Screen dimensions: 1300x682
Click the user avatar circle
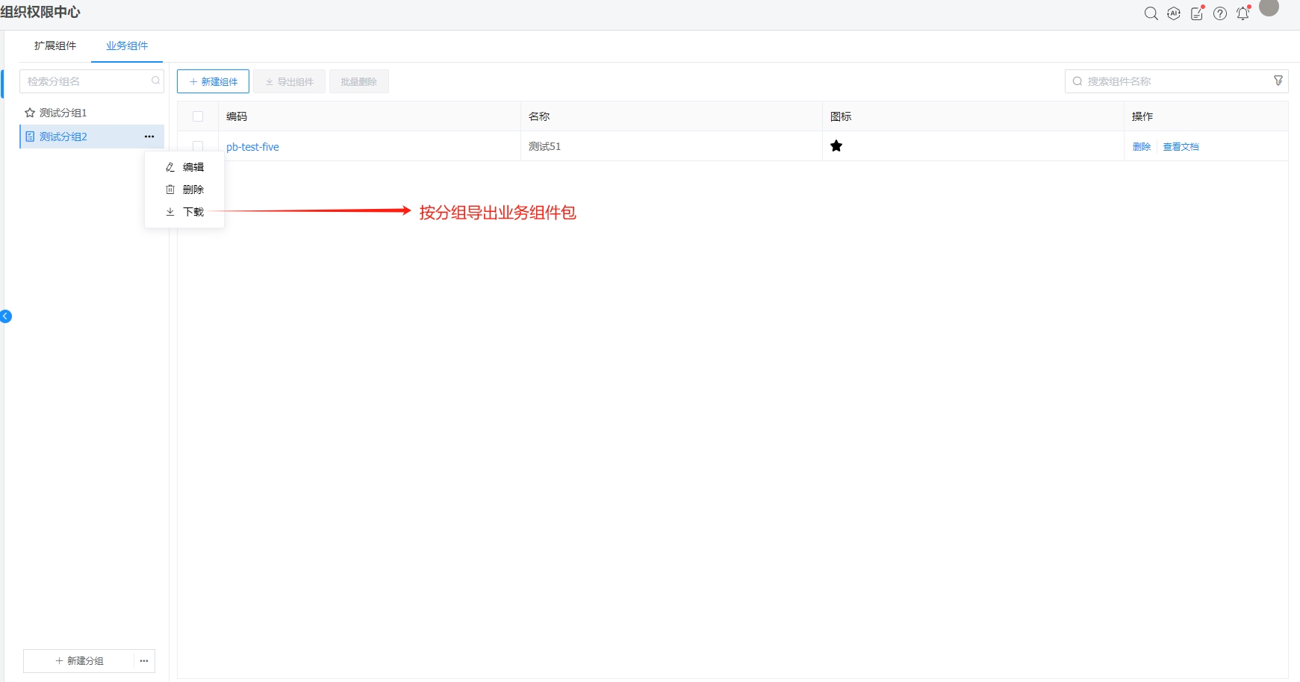[1269, 7]
